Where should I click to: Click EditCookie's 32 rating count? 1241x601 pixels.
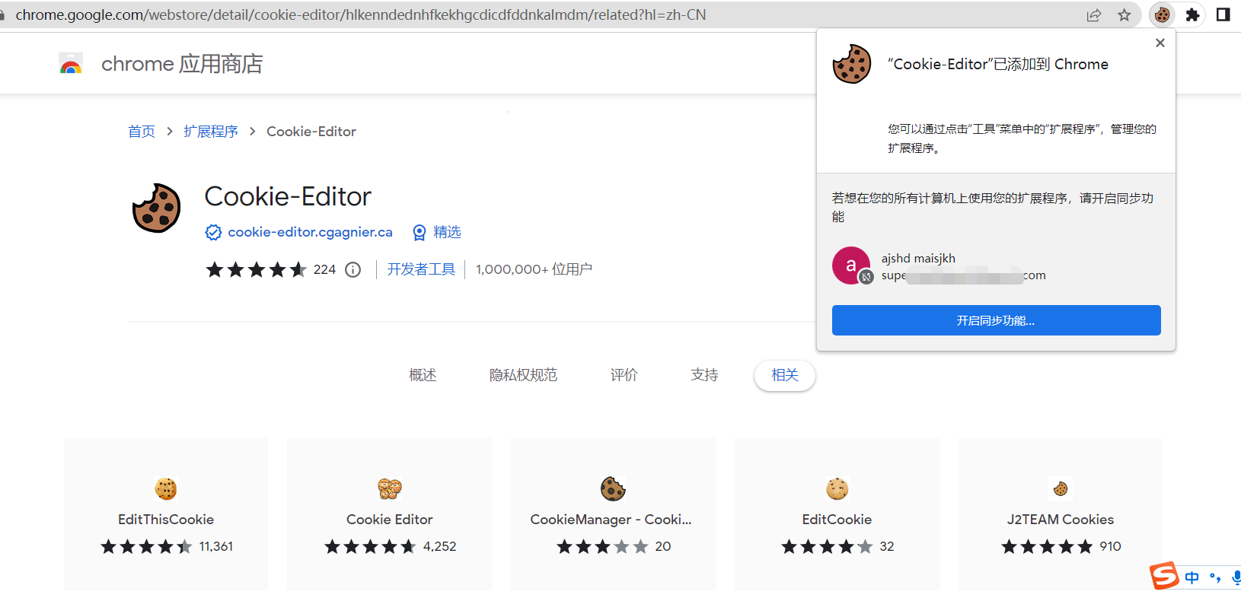click(887, 546)
